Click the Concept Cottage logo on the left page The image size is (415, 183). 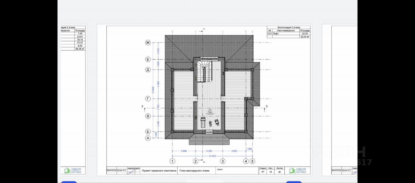73,170
